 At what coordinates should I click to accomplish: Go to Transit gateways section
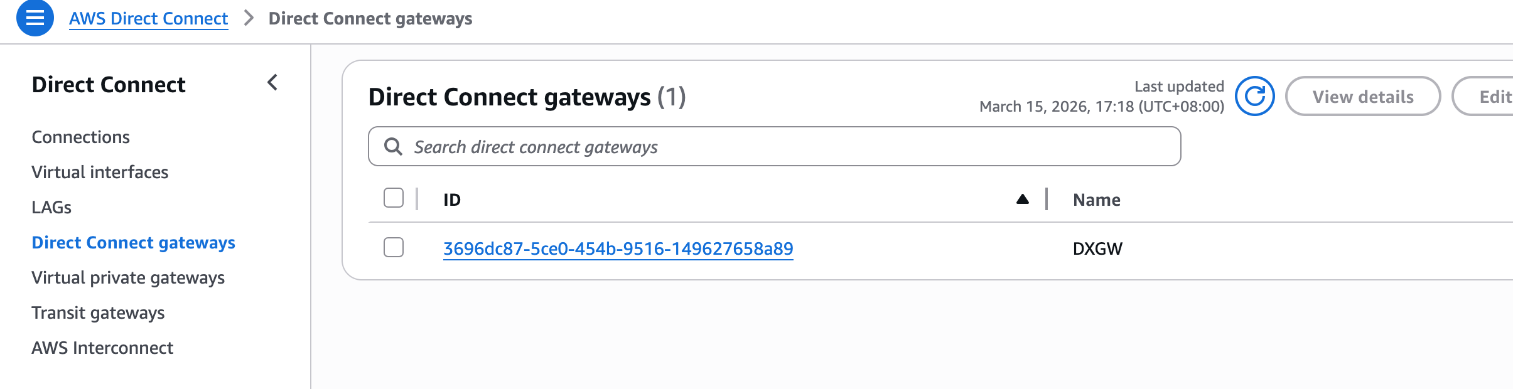(98, 312)
